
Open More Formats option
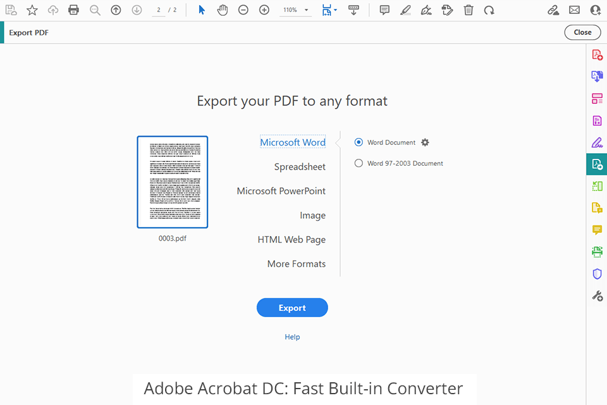[x=296, y=264]
